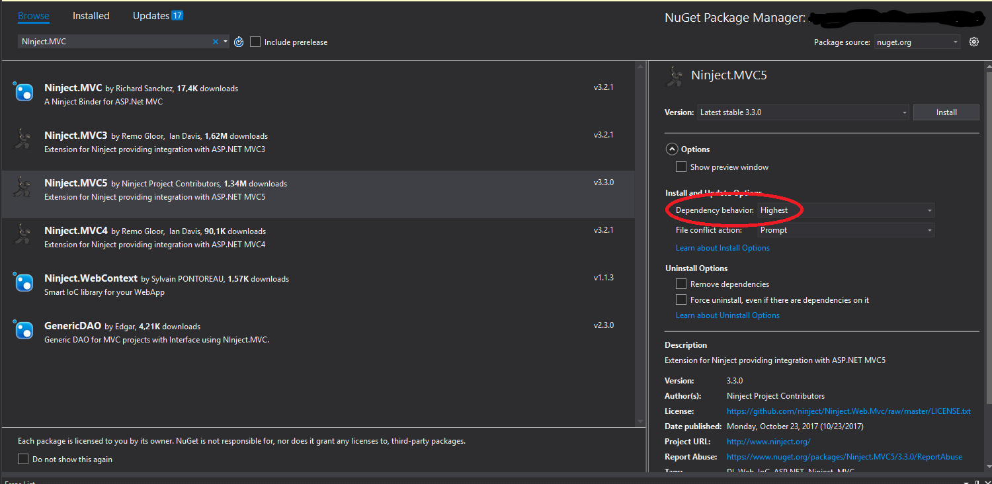Open Learn about Install Options link
The height and width of the screenshot is (484, 992).
pos(723,248)
